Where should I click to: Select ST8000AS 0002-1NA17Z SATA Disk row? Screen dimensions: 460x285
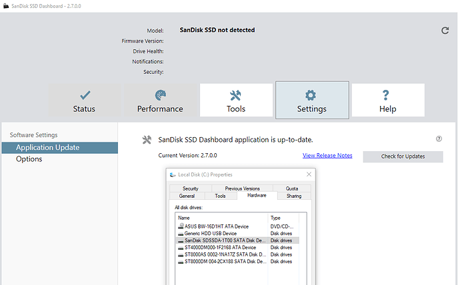tap(237, 254)
